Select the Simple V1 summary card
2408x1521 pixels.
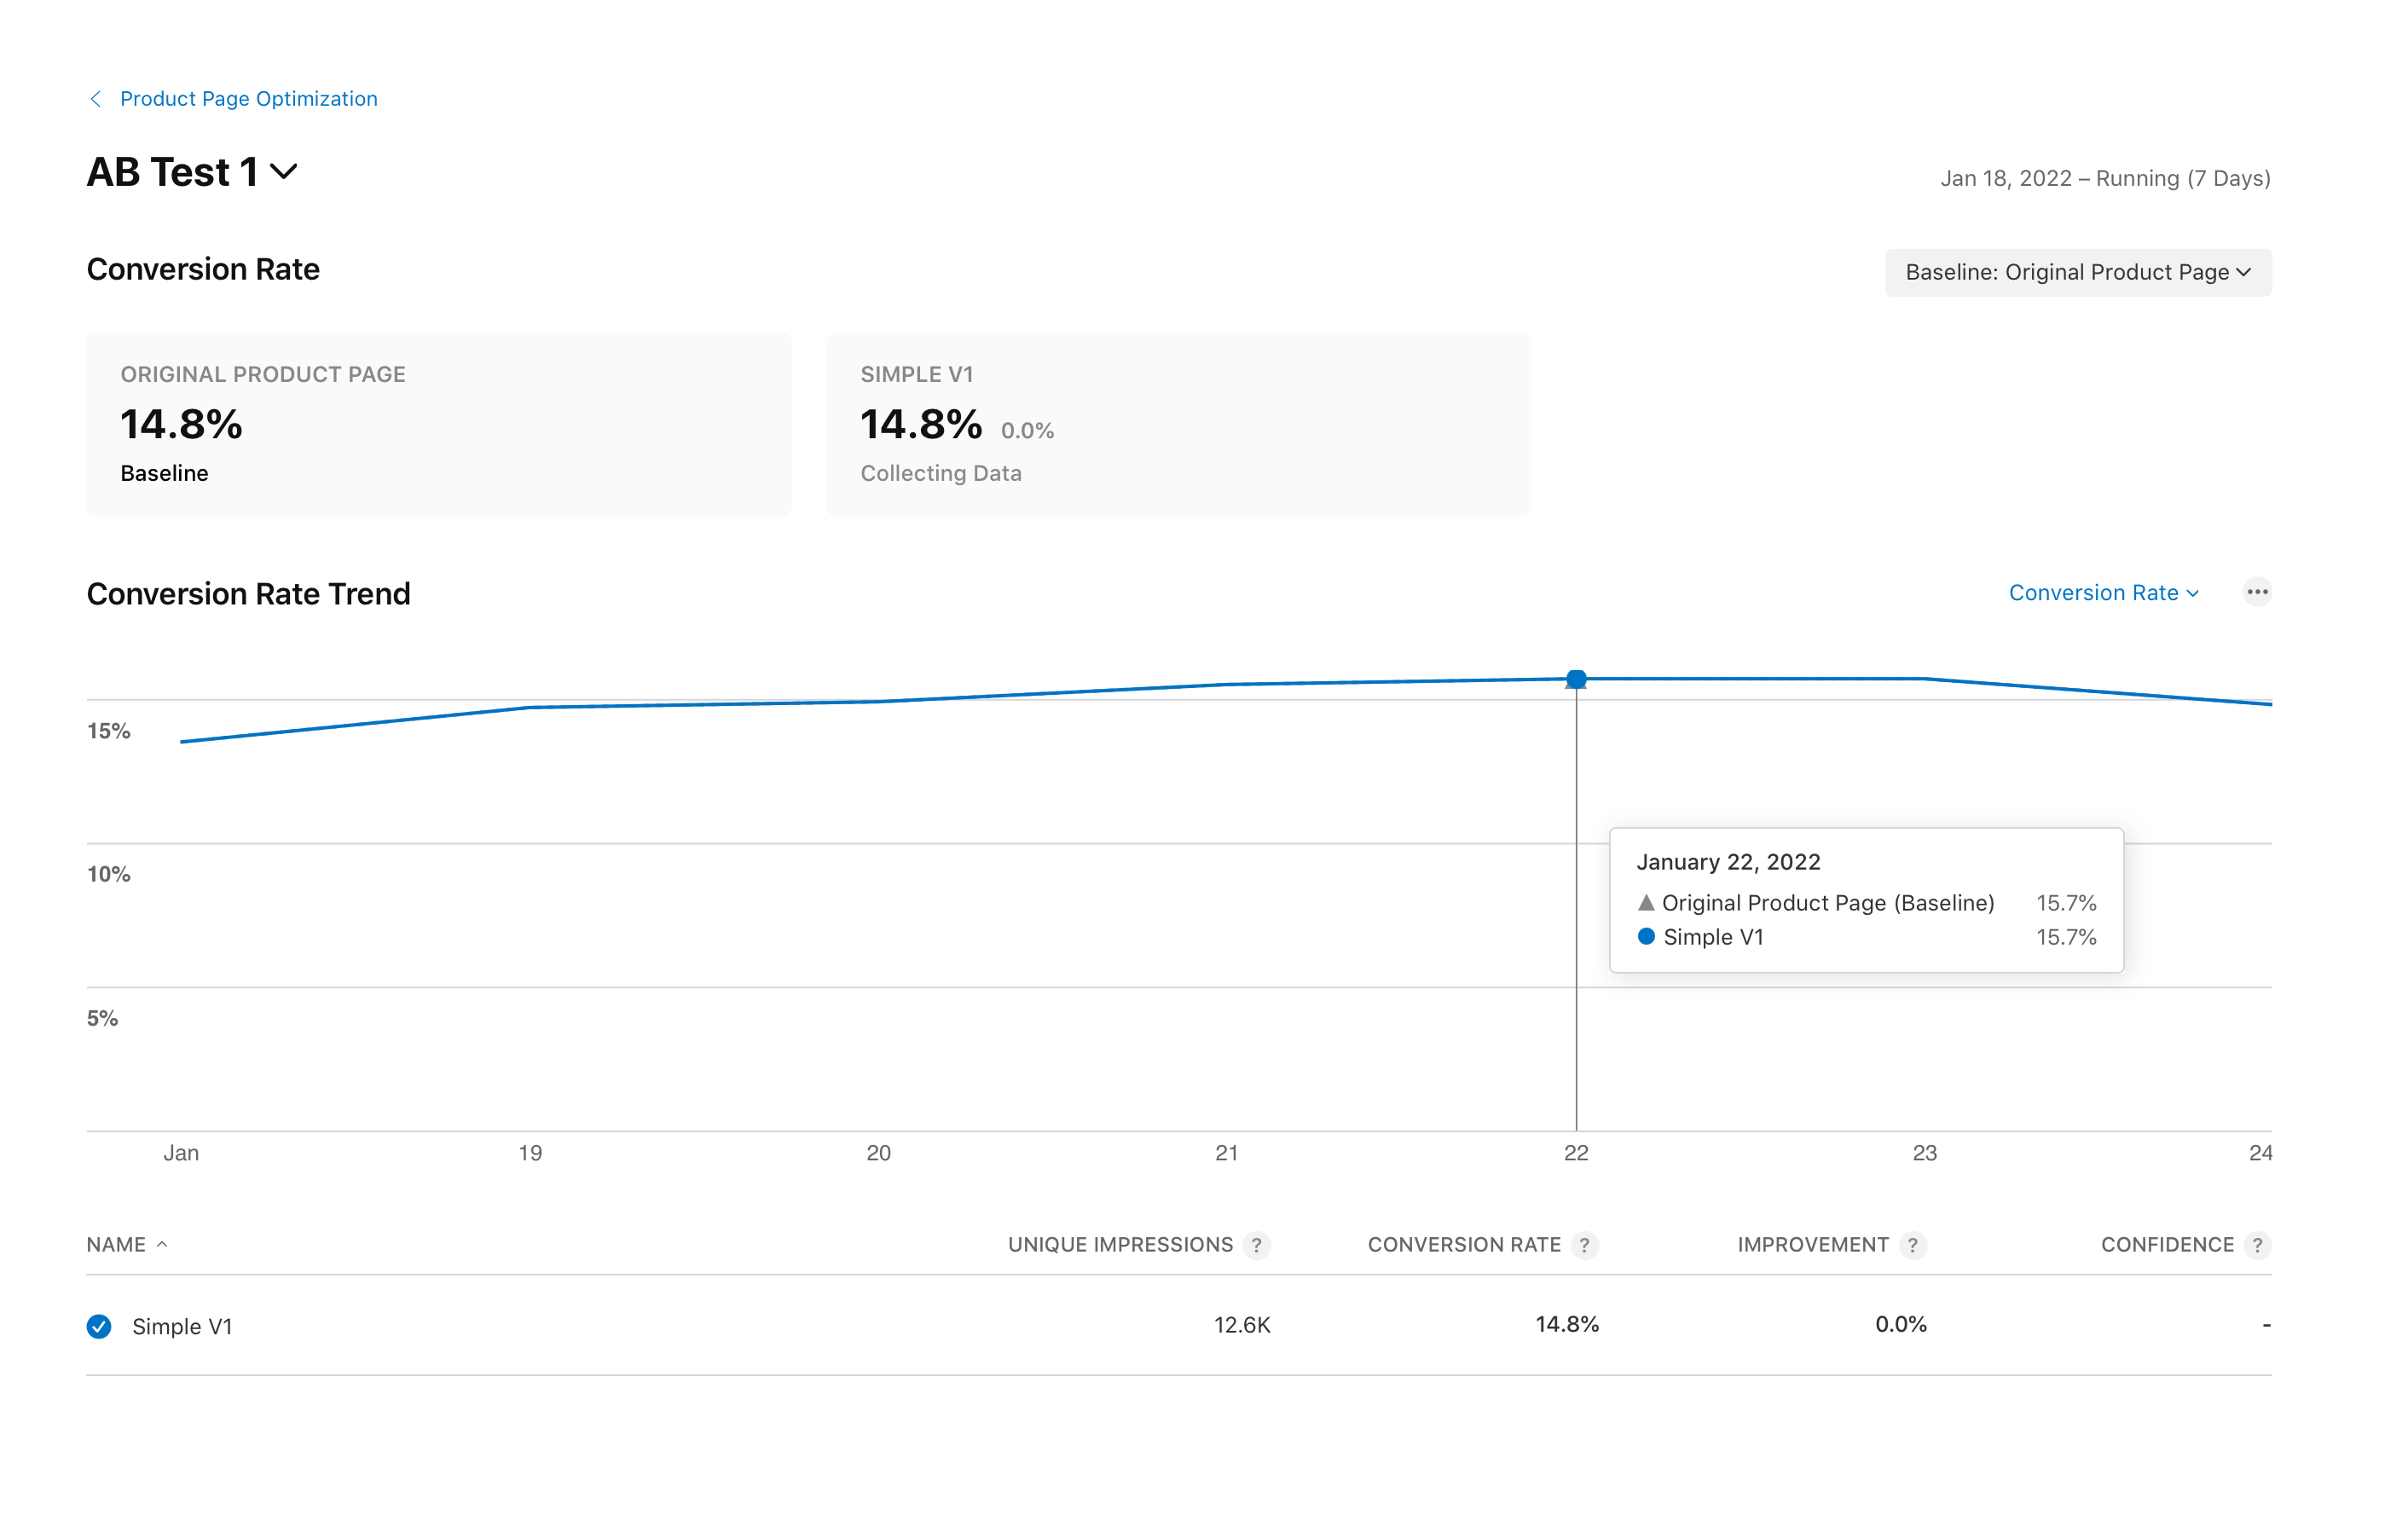(1178, 425)
